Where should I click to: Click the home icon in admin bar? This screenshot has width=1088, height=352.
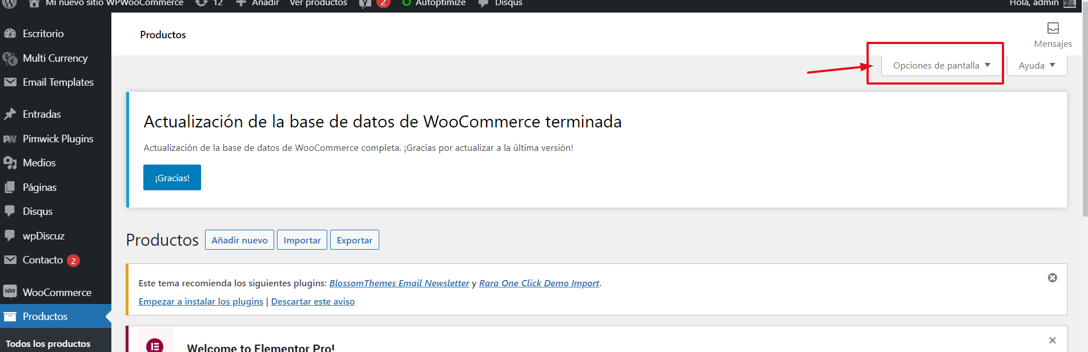34,3
